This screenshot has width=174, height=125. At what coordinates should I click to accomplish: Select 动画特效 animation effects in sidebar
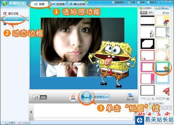[x=11, y=24]
